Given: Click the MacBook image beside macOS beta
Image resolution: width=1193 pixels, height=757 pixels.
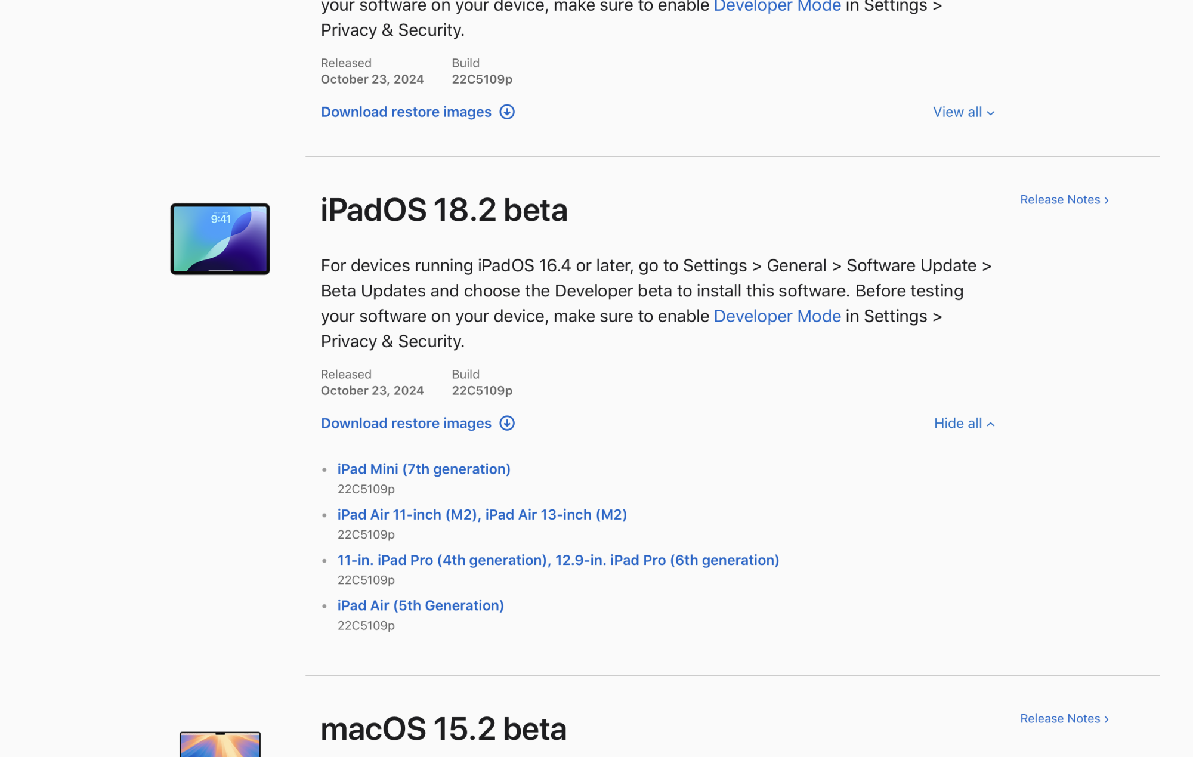Looking at the screenshot, I should pyautogui.click(x=220, y=743).
